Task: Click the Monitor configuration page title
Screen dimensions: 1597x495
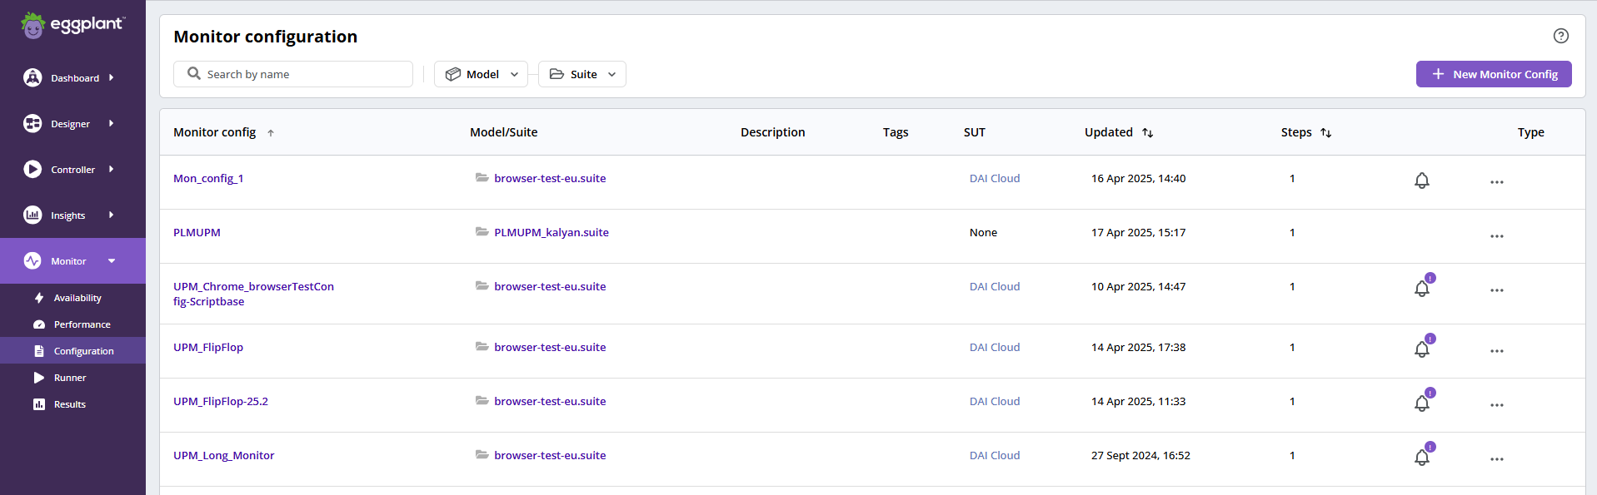Action: click(265, 37)
